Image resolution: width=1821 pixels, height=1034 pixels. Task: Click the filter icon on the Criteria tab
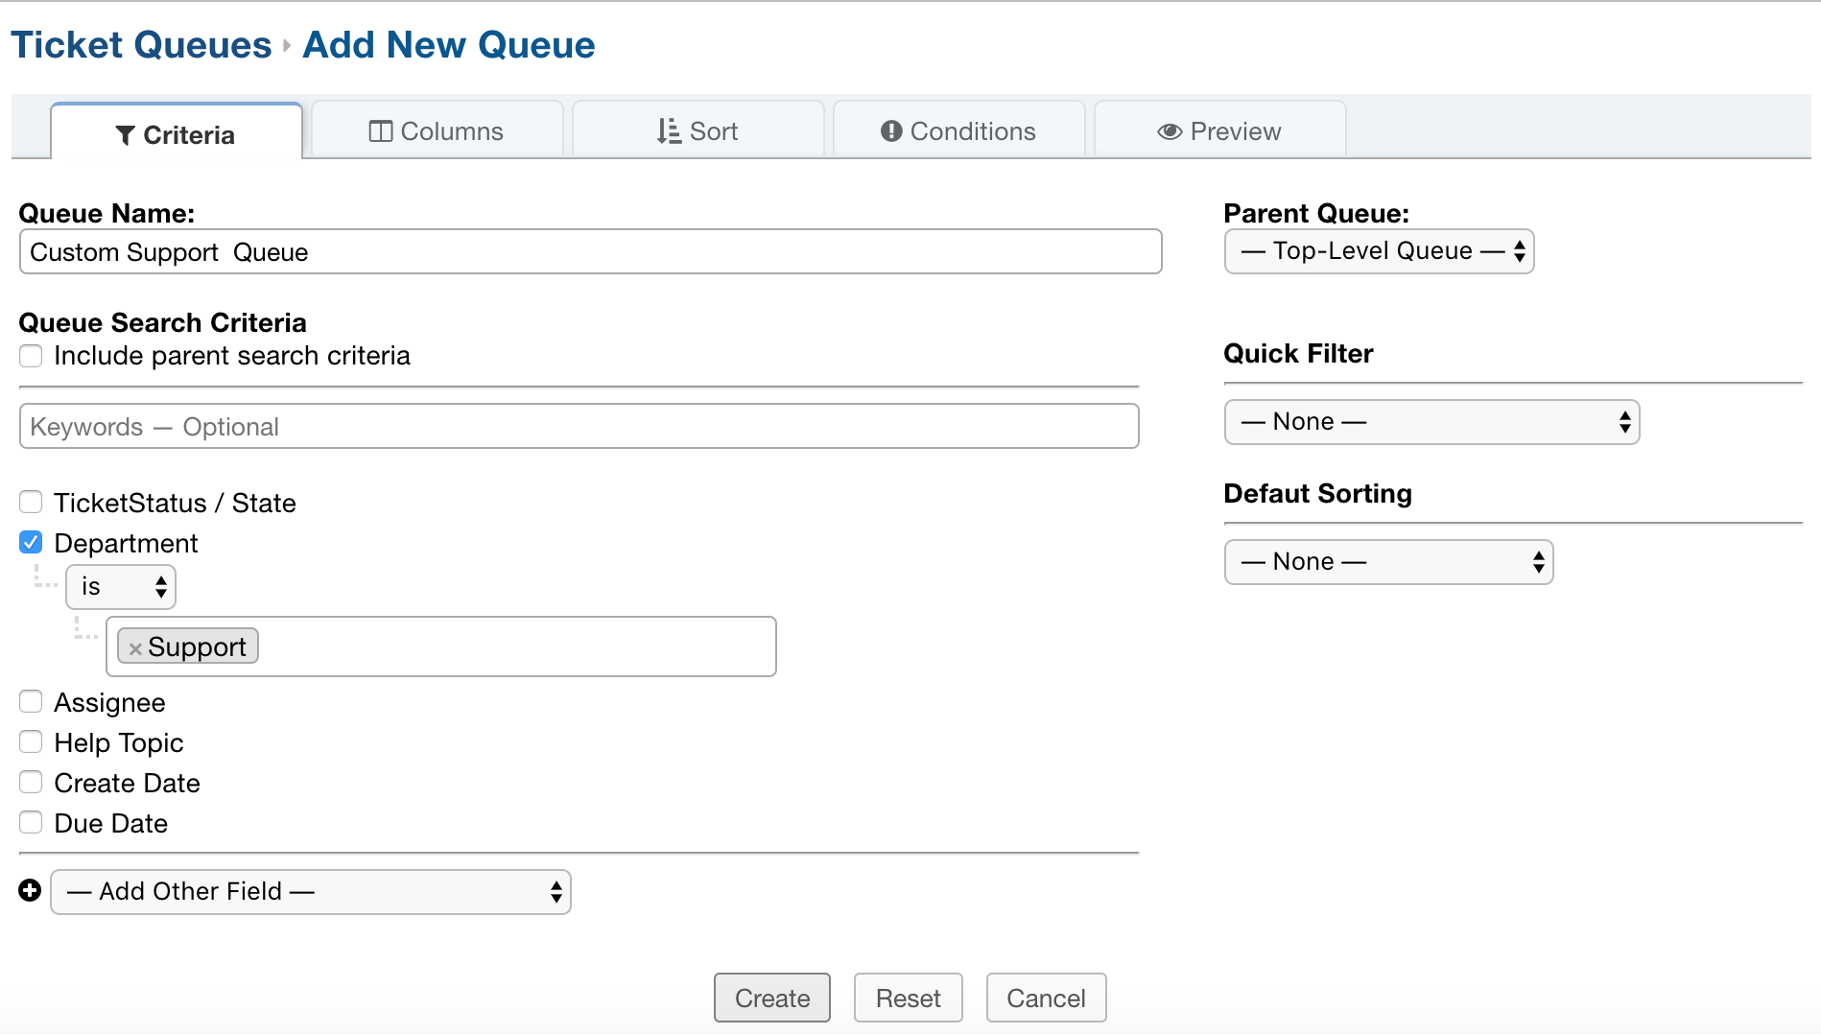coord(125,134)
